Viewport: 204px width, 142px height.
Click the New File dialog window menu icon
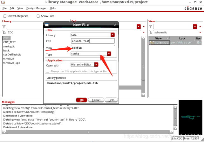(46, 25)
